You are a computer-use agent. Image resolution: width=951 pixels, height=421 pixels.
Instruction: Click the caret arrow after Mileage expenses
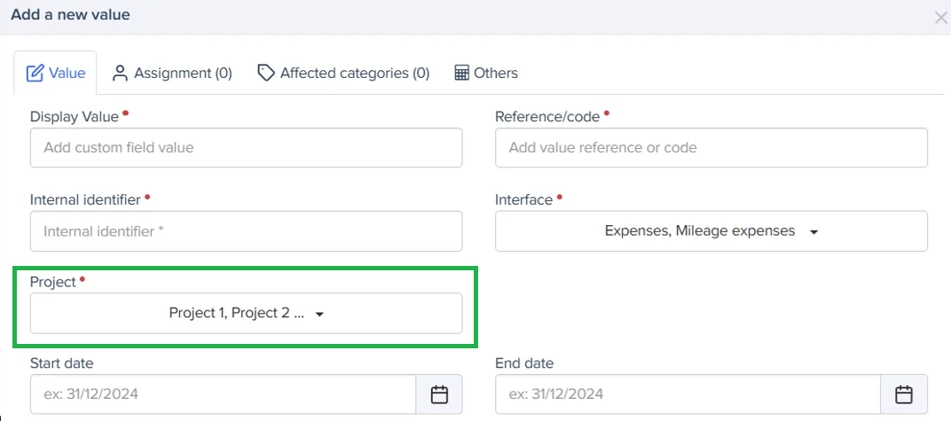pyautogui.click(x=813, y=232)
